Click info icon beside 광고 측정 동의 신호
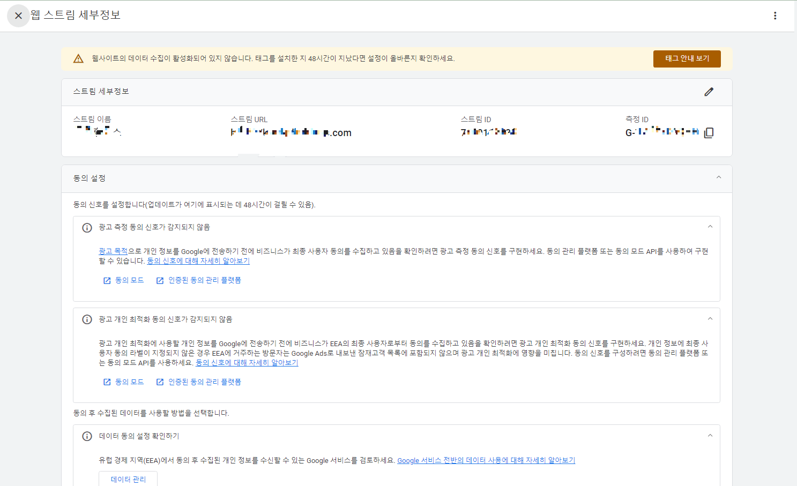Image resolution: width=797 pixels, height=486 pixels. click(87, 228)
